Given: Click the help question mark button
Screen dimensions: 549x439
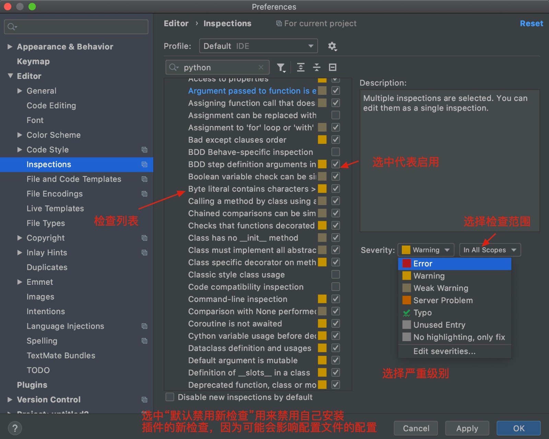Looking at the screenshot, I should (x=15, y=428).
